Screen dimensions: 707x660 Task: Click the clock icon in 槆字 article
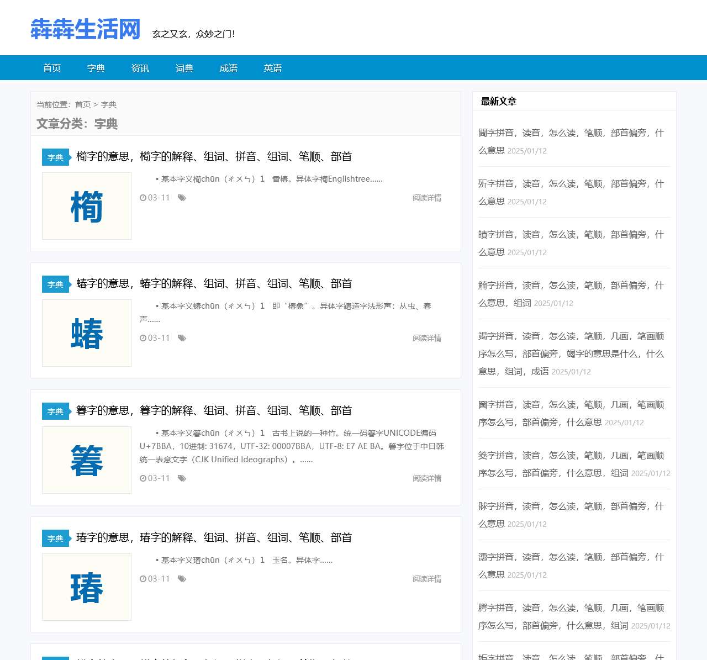143,198
